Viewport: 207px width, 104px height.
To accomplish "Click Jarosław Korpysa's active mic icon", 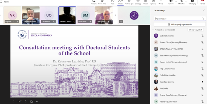I will click(202, 82).
